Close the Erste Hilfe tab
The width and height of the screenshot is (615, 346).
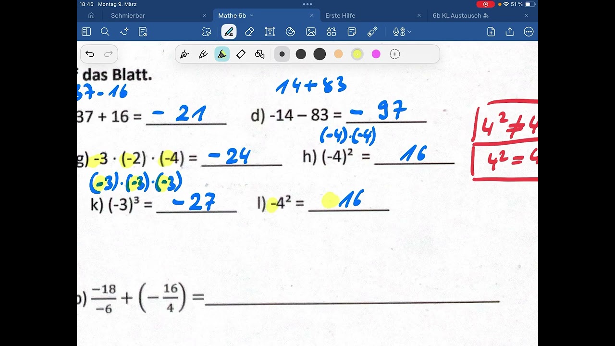[419, 15]
